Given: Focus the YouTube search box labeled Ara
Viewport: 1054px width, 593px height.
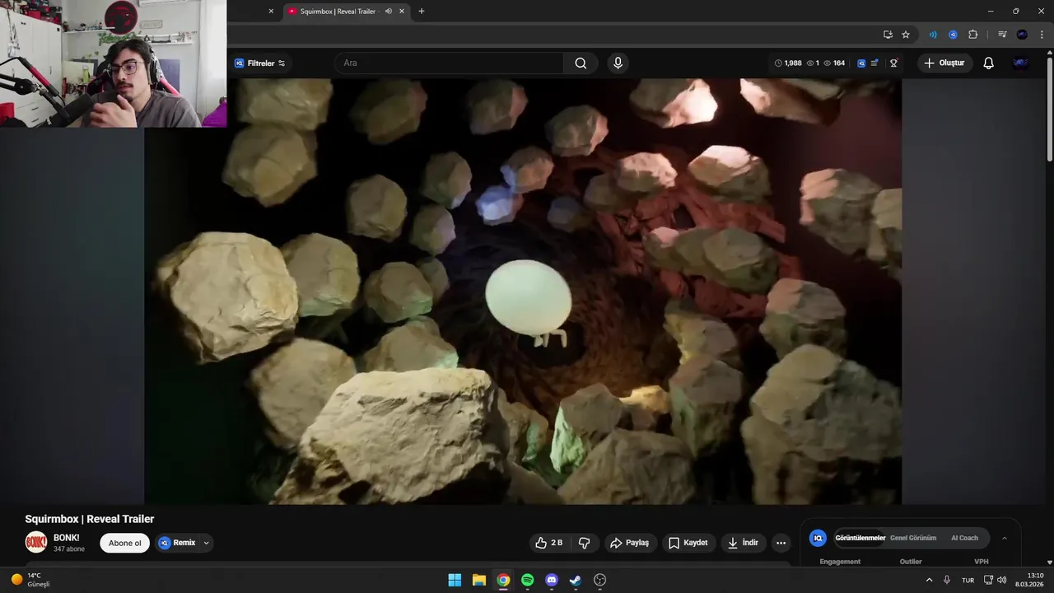Looking at the screenshot, I should [449, 63].
